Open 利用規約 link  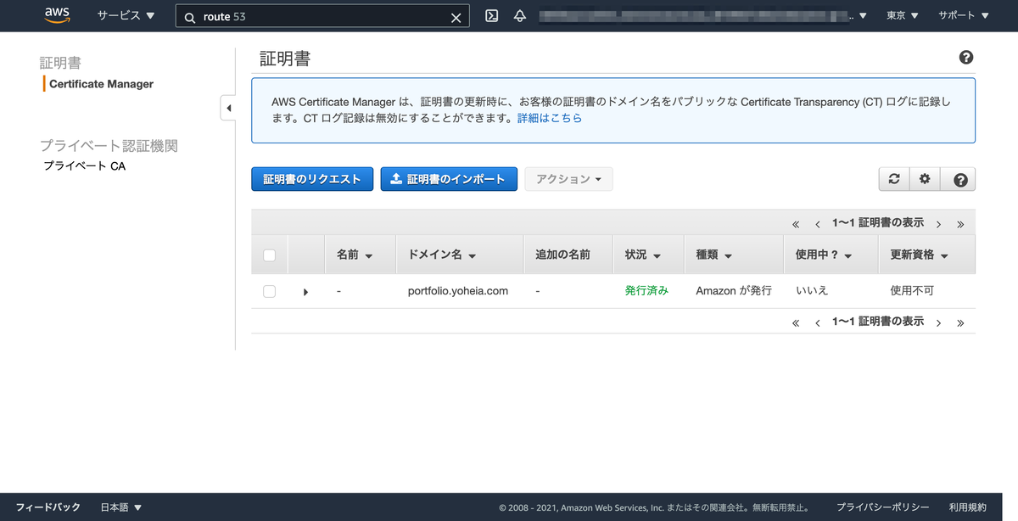tap(968, 507)
